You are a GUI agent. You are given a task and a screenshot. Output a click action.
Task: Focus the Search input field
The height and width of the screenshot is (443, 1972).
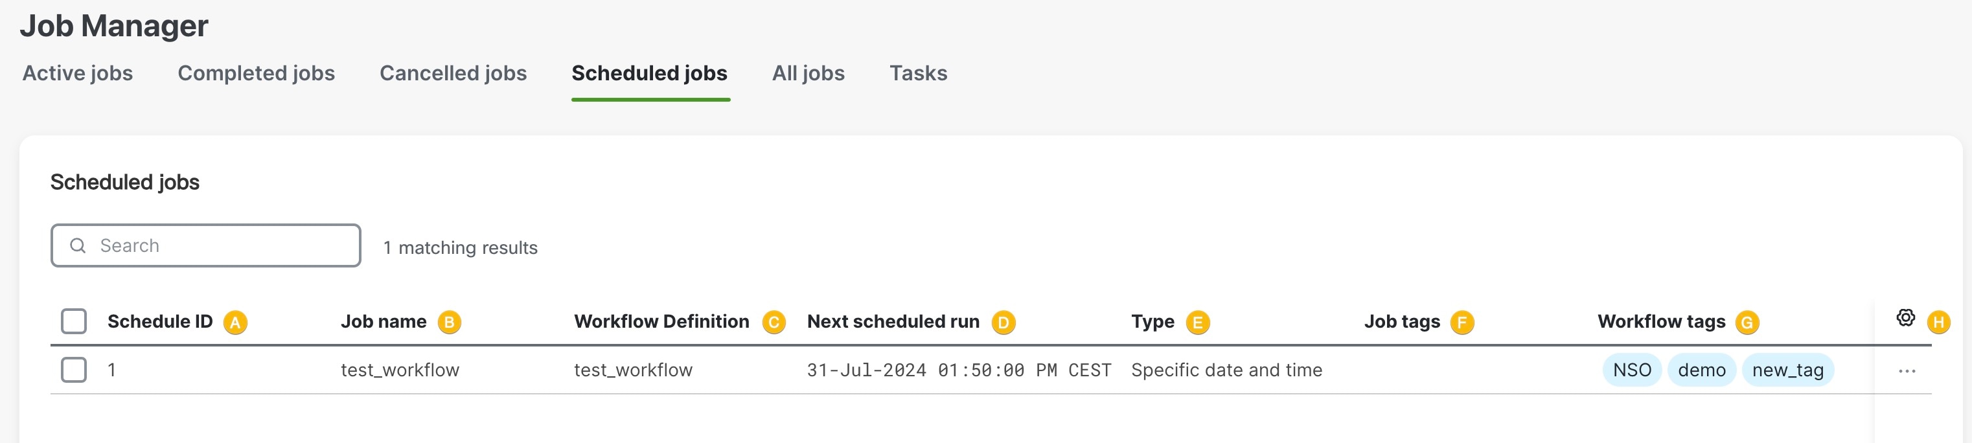coord(206,245)
